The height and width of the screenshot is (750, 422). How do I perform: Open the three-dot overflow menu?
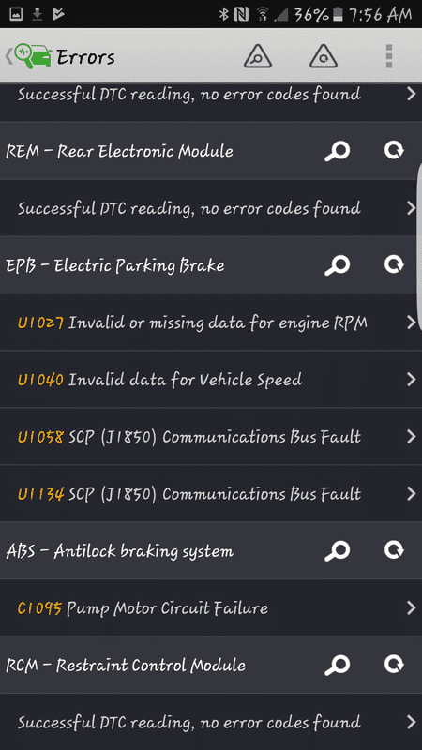coord(389,57)
